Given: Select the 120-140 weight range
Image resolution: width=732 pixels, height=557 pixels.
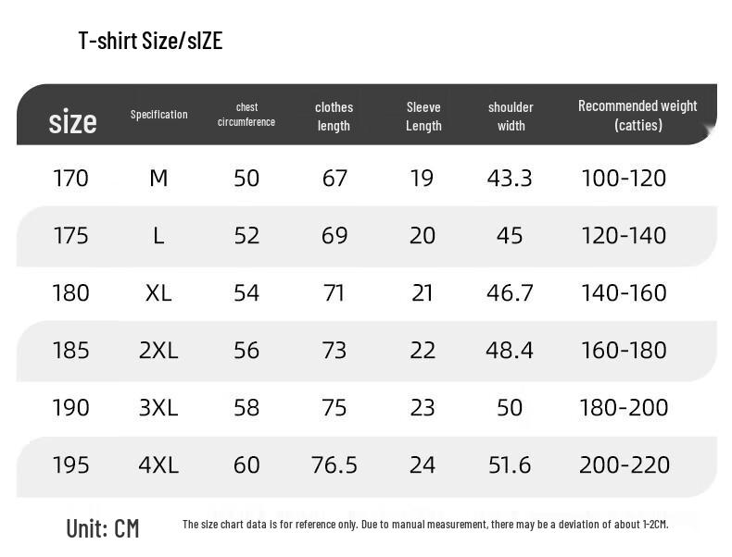Looking at the screenshot, I should click(x=624, y=235).
